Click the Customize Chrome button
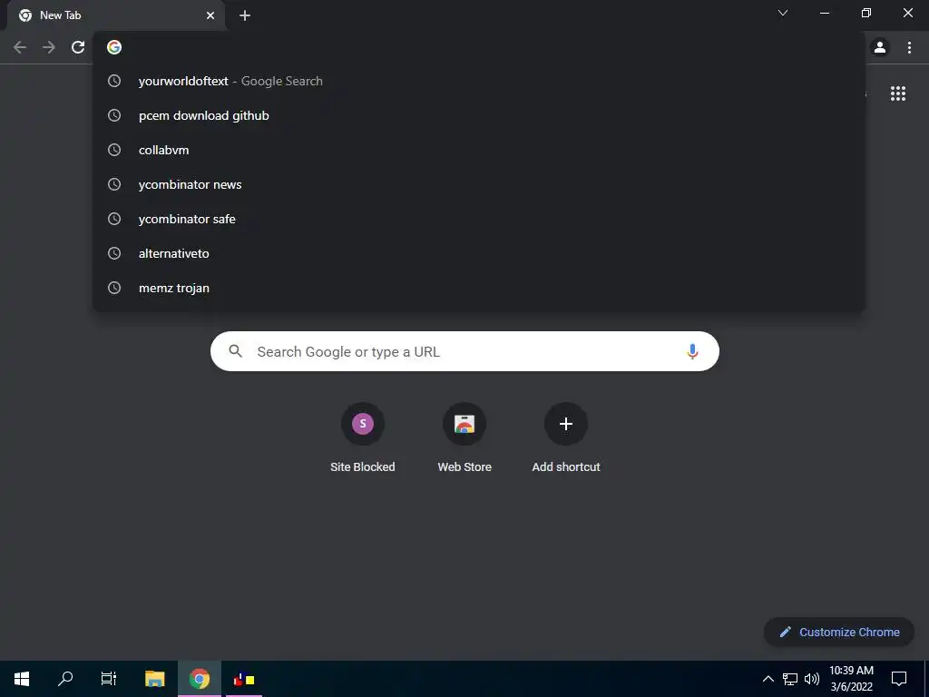Screen dimensions: 929x697 click(x=839, y=632)
